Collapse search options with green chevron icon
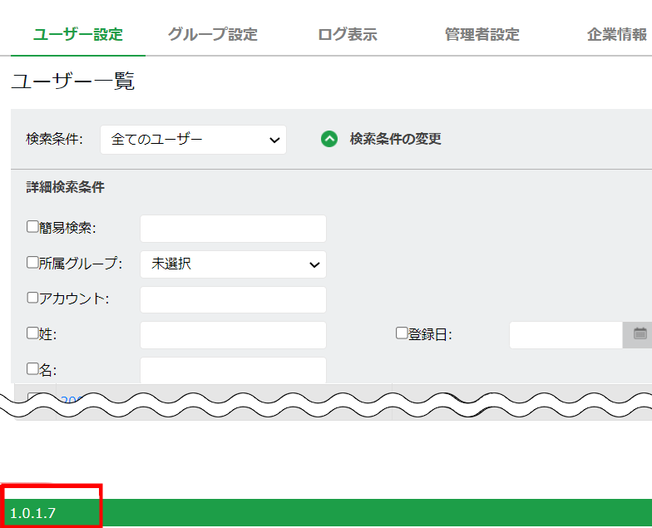Viewport: 652px width, 528px height. (x=329, y=140)
